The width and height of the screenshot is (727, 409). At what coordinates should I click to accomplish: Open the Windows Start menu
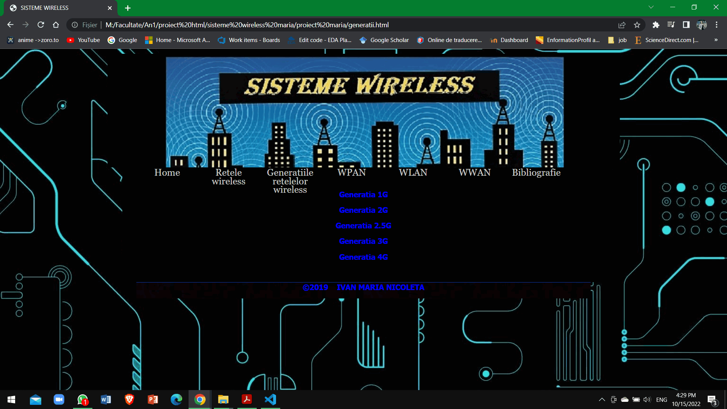pyautogui.click(x=11, y=400)
